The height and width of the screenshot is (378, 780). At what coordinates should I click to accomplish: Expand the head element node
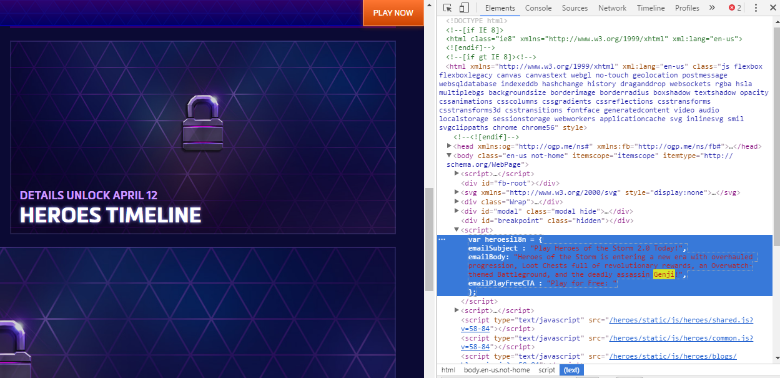point(450,146)
